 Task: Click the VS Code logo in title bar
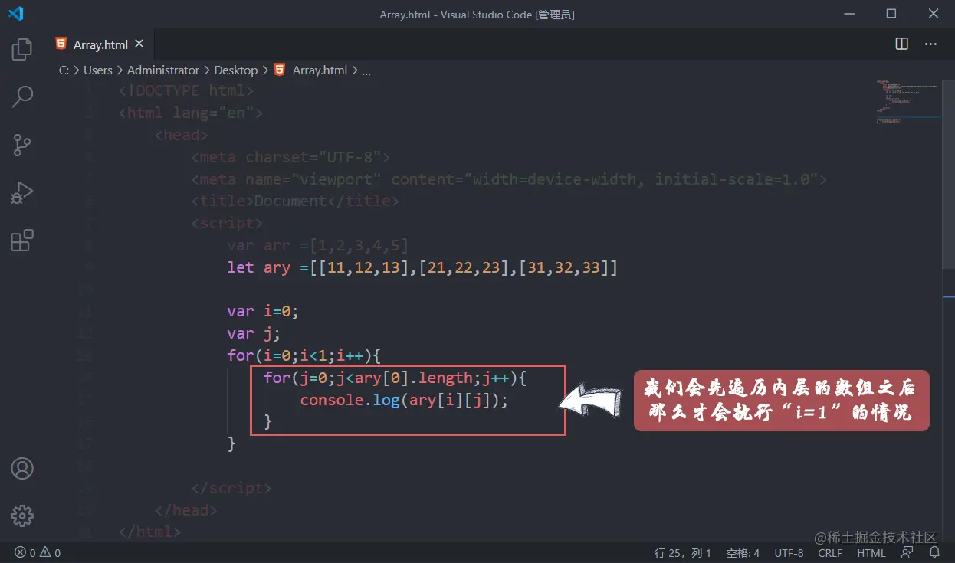(15, 14)
